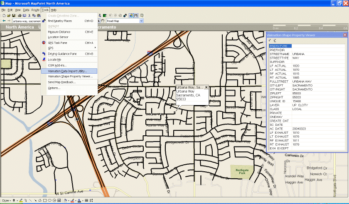Click the Back arrow navigation icon

pos(4,21)
